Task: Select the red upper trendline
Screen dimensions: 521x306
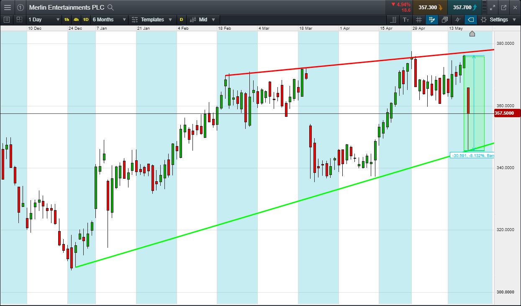Action: pyautogui.click(x=360, y=63)
